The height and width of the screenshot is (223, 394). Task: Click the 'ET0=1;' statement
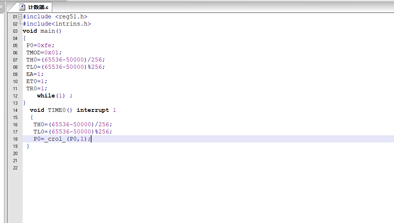37,81
